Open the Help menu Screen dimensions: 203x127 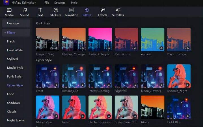(74, 3)
